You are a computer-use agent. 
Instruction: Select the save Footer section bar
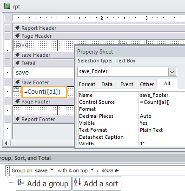(44, 82)
